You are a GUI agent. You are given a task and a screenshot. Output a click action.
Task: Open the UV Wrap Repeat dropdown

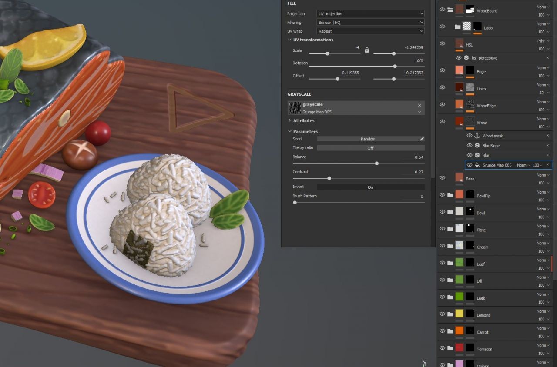[370, 31]
